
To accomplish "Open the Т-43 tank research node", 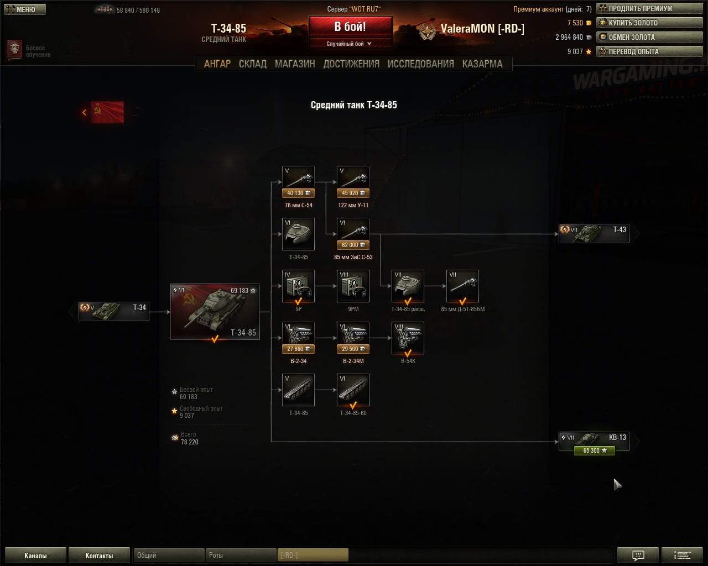I will 594,234.
